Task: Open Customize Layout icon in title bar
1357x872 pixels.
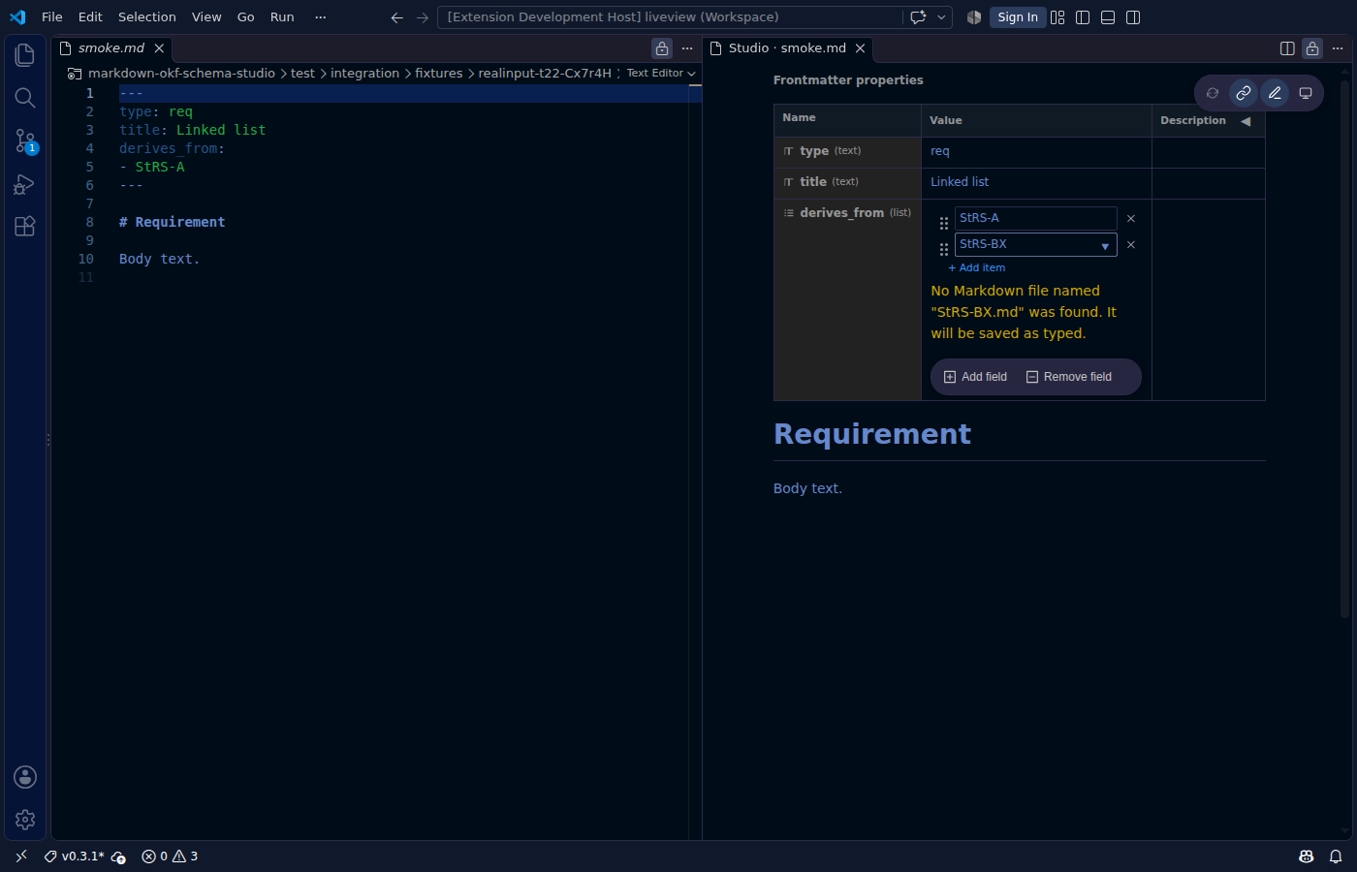Action: 1057,17
